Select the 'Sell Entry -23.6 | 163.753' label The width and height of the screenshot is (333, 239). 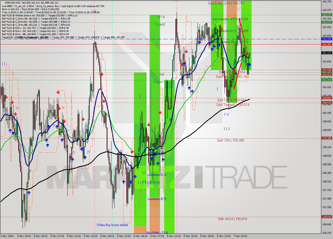click(226, 3)
